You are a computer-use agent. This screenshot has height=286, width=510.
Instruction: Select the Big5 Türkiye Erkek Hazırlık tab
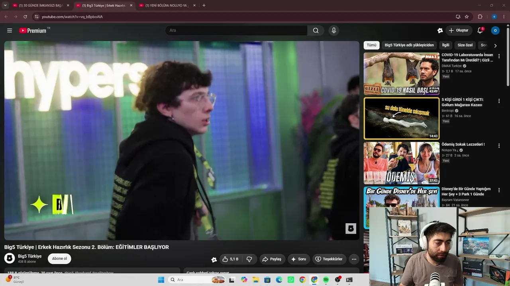[x=104, y=6]
